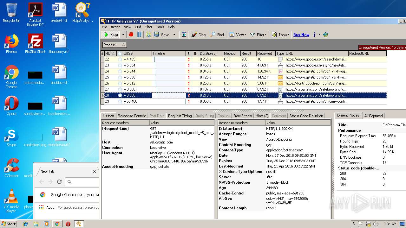Pause capture with the blue pause icon
The image size is (406, 228).
(139, 35)
